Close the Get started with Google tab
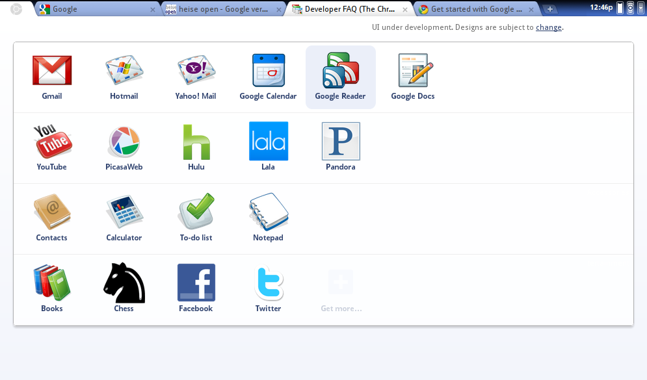The width and height of the screenshot is (647, 380). pos(531,10)
